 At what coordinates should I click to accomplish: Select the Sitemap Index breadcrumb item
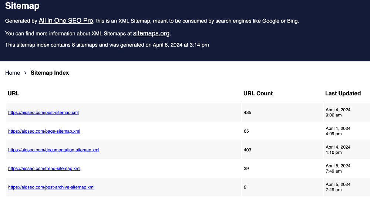click(50, 73)
